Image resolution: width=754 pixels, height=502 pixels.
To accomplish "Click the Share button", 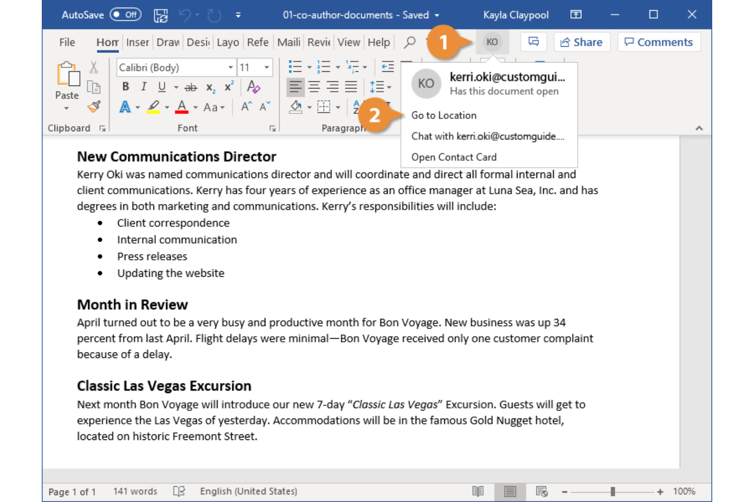I will (582, 42).
